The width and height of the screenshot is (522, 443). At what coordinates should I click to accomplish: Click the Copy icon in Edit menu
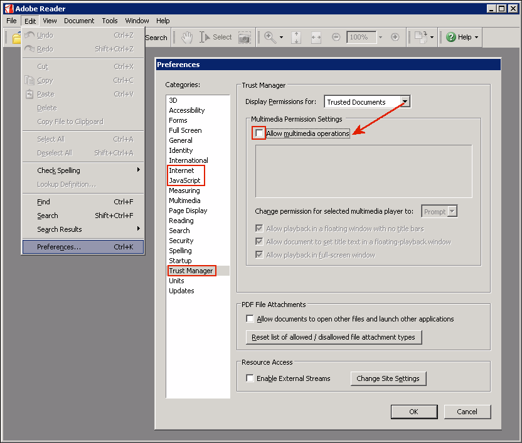click(x=29, y=80)
